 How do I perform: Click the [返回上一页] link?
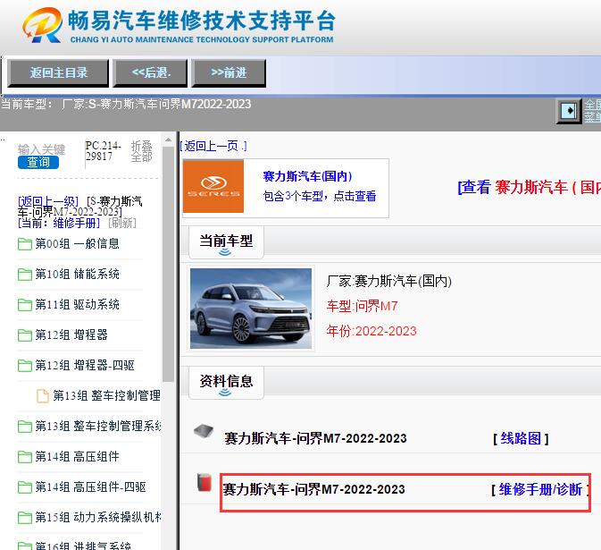(213, 146)
